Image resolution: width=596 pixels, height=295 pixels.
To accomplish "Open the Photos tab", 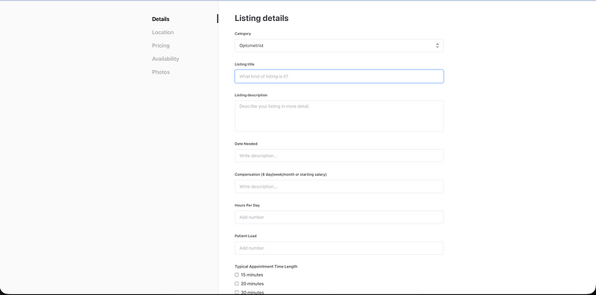I will pyautogui.click(x=161, y=72).
